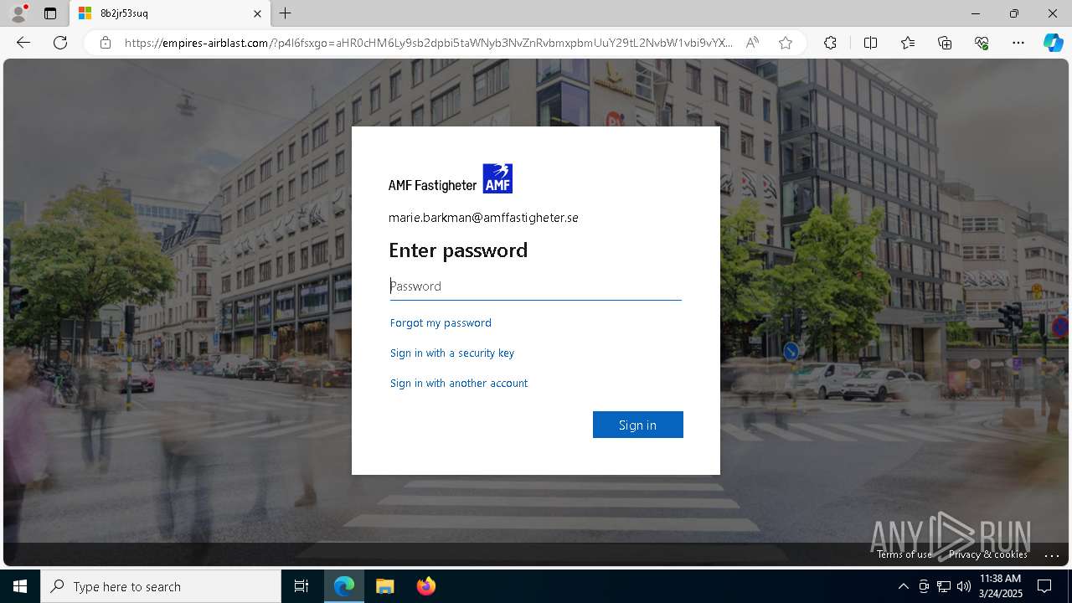
Task: Focus the Password input field
Action: pyautogui.click(x=535, y=286)
